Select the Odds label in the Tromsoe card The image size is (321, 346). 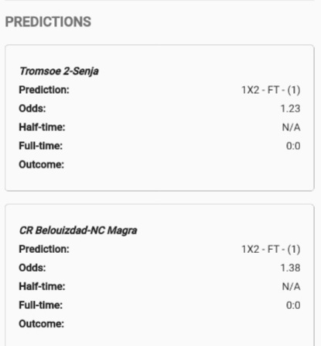click(32, 109)
